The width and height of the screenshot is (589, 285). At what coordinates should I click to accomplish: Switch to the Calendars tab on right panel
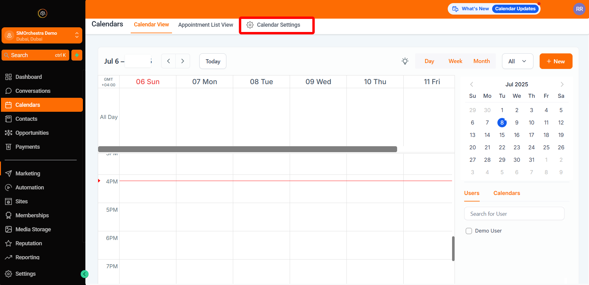(x=506, y=193)
